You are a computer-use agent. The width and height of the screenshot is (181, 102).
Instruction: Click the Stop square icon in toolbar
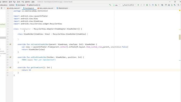[x=159, y=5]
